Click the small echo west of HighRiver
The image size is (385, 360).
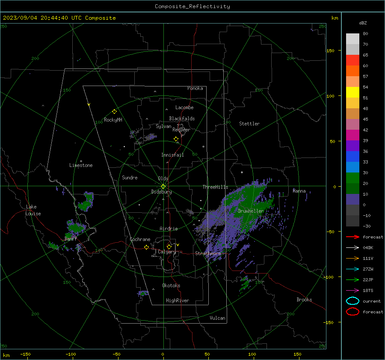[x=143, y=293]
